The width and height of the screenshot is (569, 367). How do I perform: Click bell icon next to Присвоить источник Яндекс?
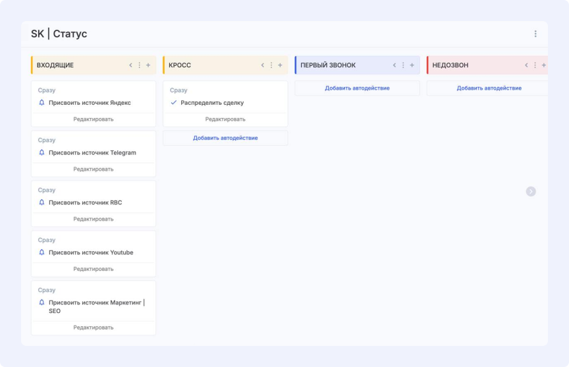tap(42, 103)
